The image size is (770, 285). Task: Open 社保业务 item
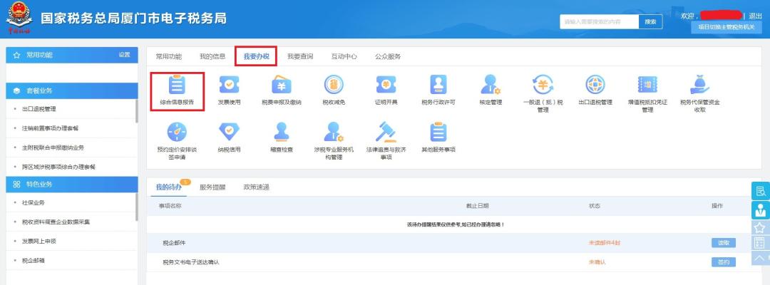pos(34,202)
